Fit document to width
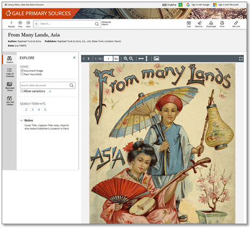This screenshot has width=252, height=229. click(141, 59)
